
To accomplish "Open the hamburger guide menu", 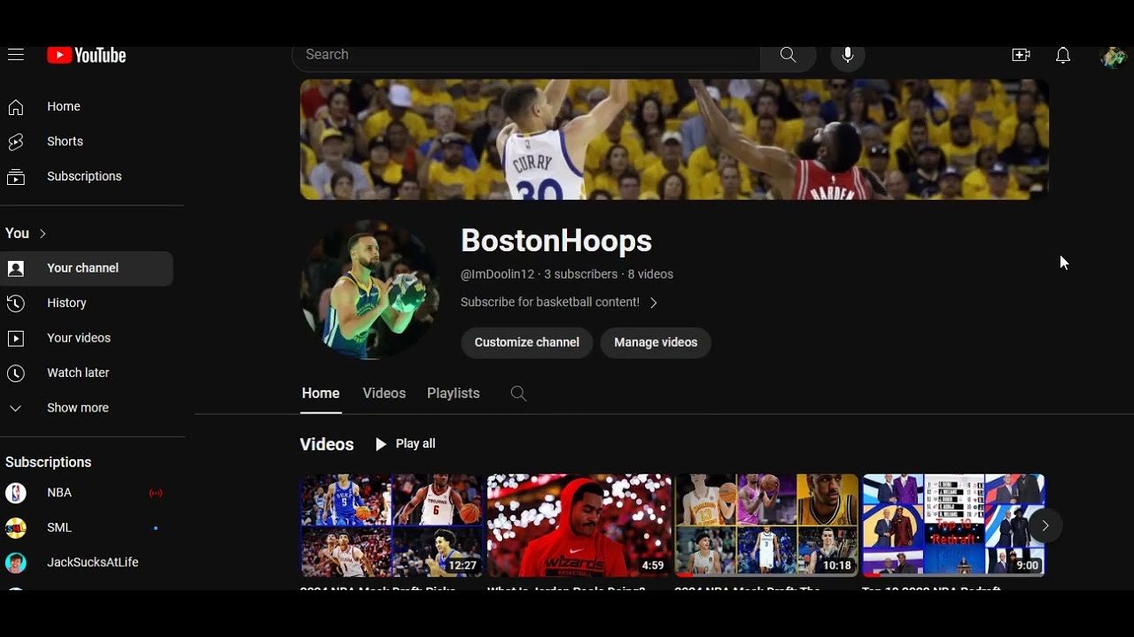I will 15,55.
